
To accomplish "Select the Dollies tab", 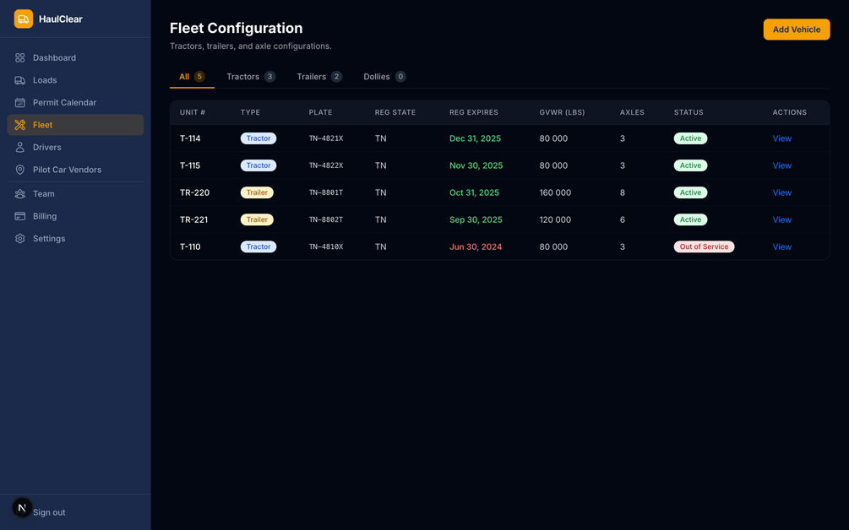I will tap(384, 77).
